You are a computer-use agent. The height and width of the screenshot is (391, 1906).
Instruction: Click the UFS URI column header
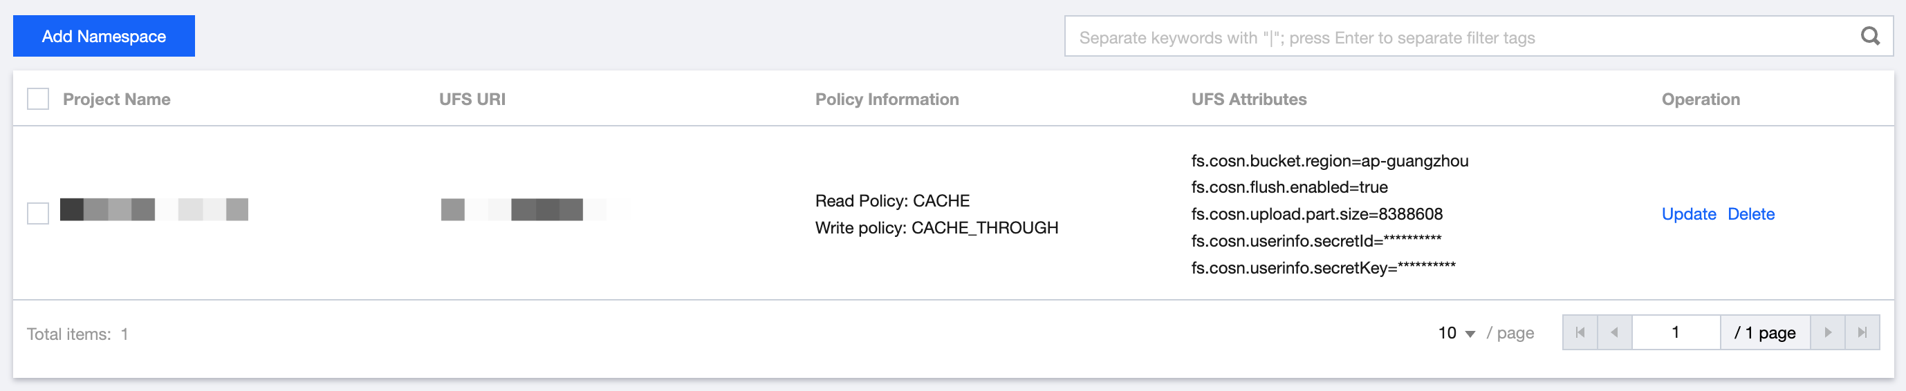472,99
